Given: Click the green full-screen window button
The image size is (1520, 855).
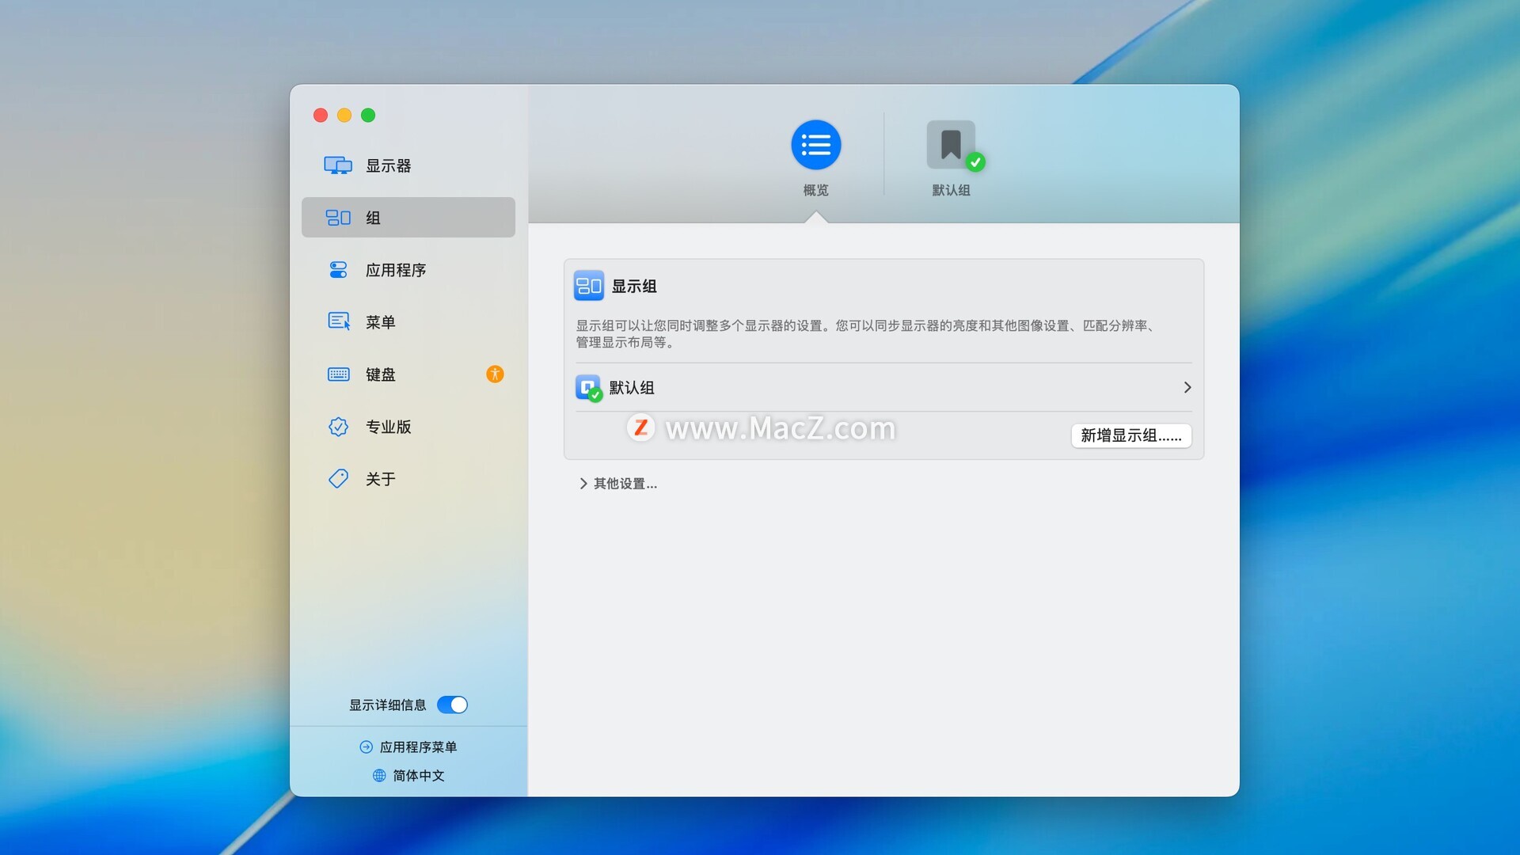Looking at the screenshot, I should [368, 116].
